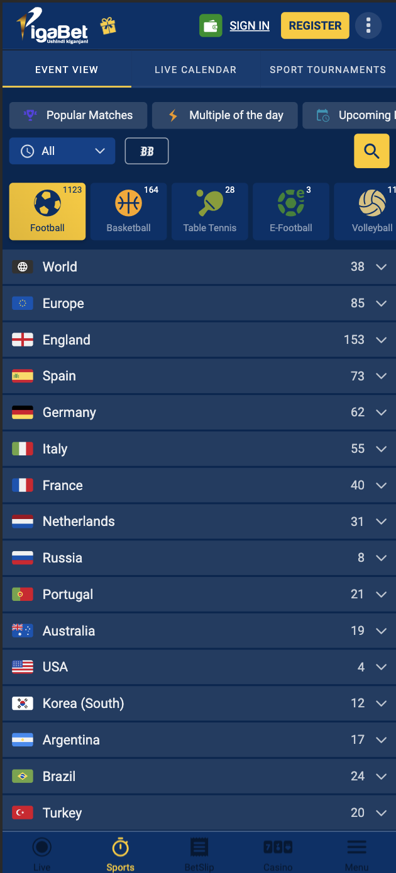
Task: Switch to the Sport Tournaments tab
Action: 327,70
